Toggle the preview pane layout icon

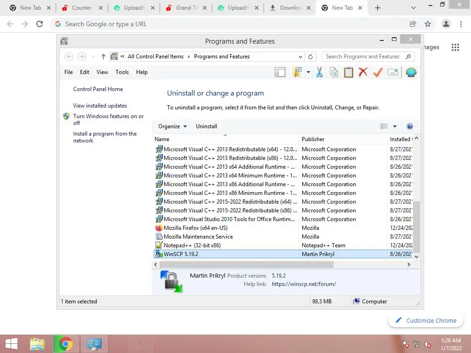280,72
